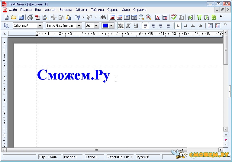Expand the Times New Roman font dropdown

79,26
